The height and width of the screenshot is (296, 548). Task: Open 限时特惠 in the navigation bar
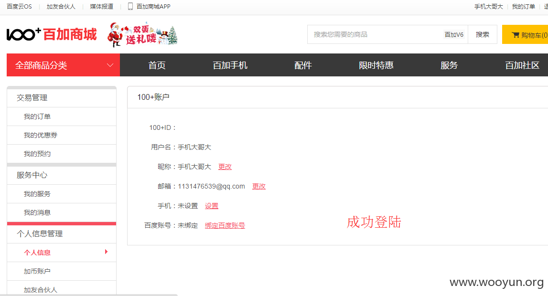(376, 65)
